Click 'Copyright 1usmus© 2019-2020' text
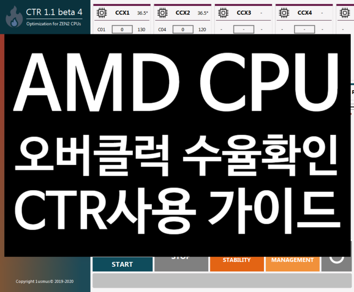 coord(45,282)
